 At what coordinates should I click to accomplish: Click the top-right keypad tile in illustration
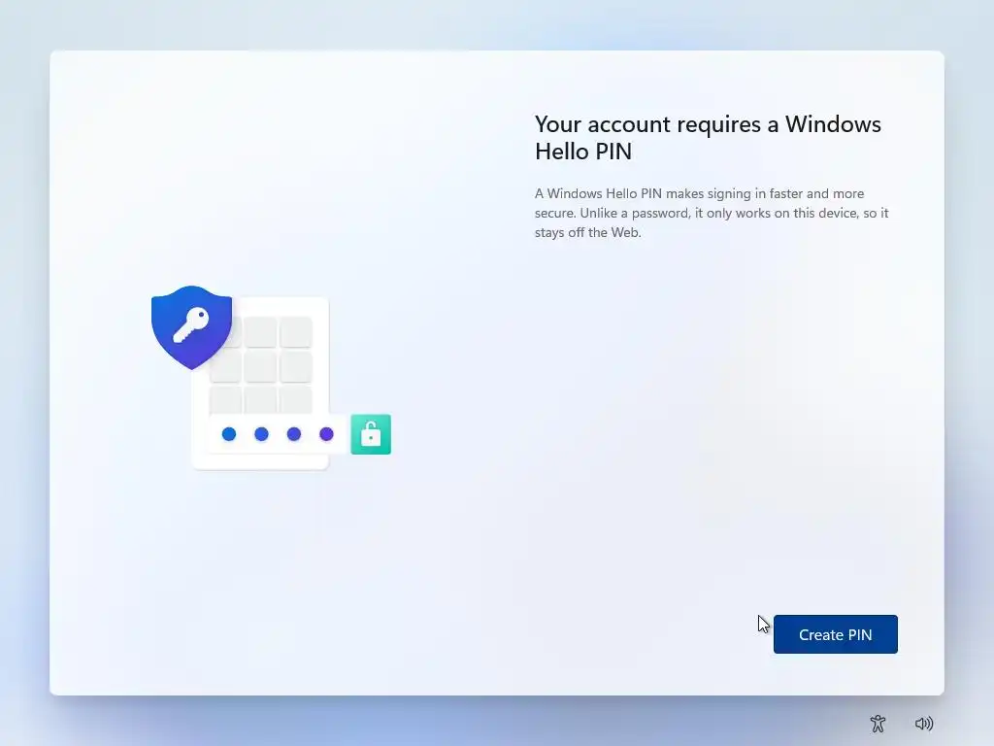click(x=296, y=332)
